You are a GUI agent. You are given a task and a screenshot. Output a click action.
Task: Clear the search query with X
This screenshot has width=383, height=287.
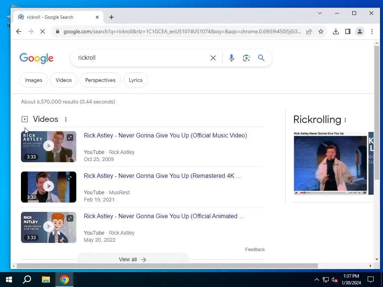coord(213,58)
